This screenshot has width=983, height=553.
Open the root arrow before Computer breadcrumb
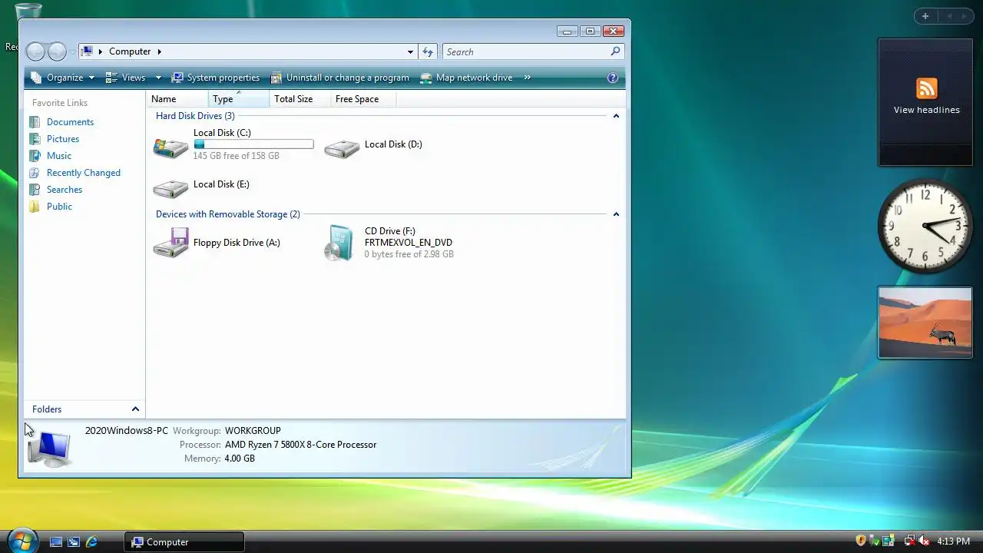[100, 51]
